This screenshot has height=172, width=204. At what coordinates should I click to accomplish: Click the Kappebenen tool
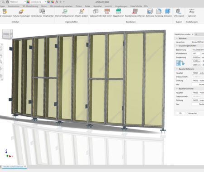[118, 13]
